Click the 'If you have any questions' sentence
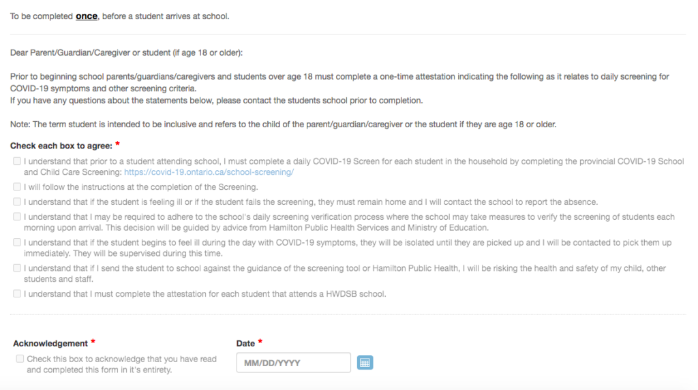 coord(216,101)
